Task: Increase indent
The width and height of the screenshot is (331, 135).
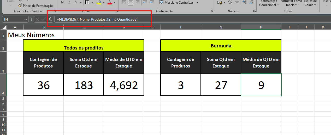Action: click(152, 2)
